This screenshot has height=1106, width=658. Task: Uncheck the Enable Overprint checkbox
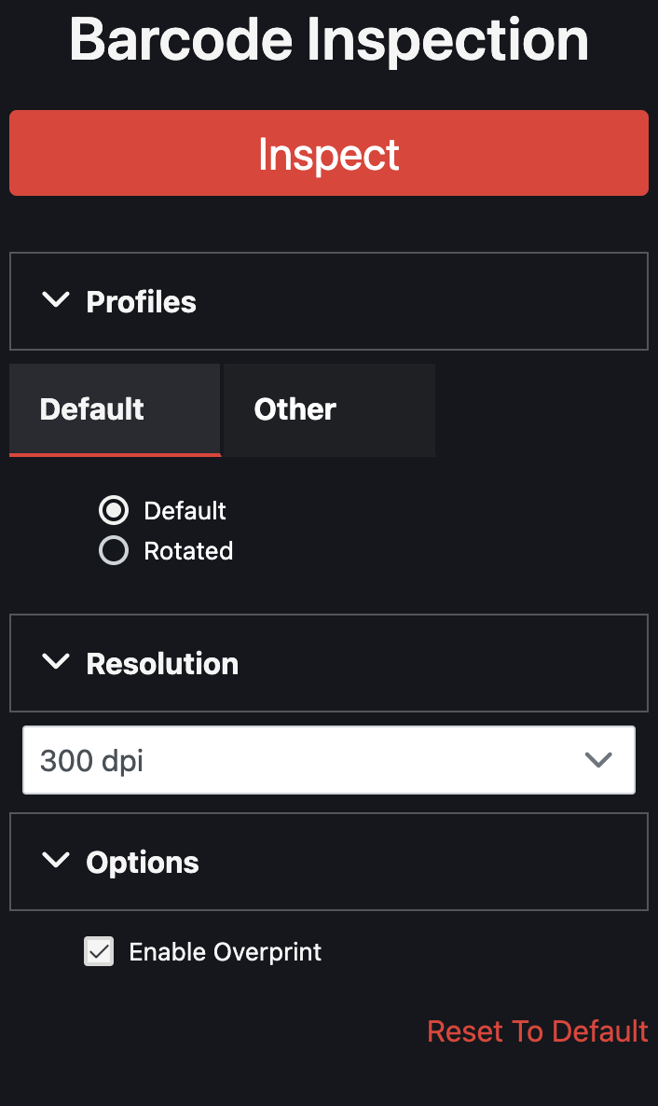tap(99, 951)
